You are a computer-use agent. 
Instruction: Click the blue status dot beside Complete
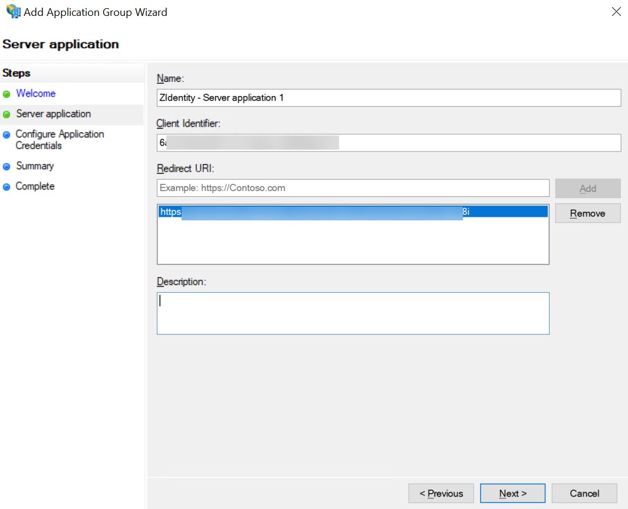7,186
